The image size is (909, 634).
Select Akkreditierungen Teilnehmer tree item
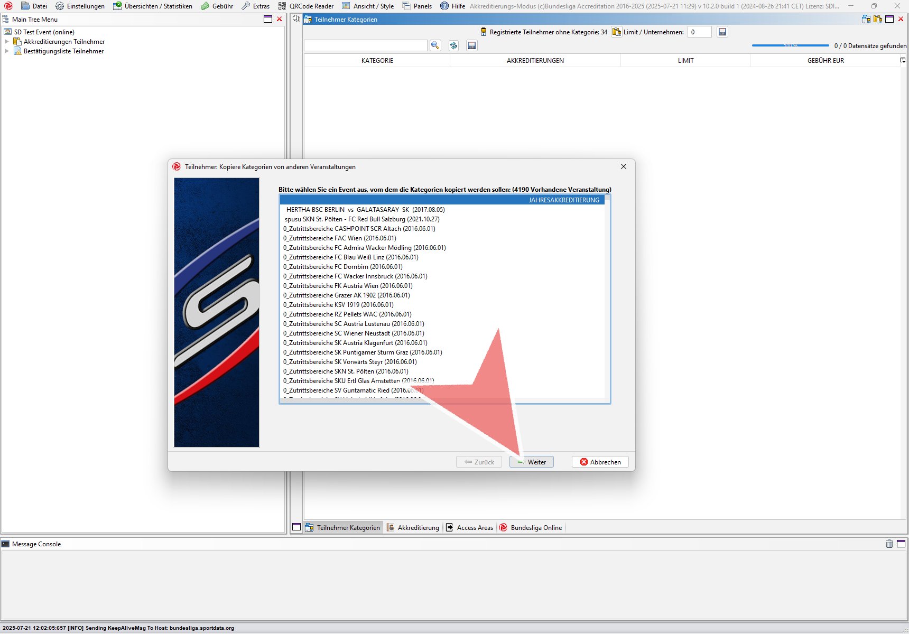click(x=64, y=42)
